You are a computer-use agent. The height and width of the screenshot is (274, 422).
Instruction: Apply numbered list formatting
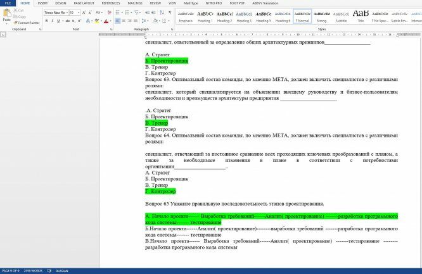(x=127, y=13)
